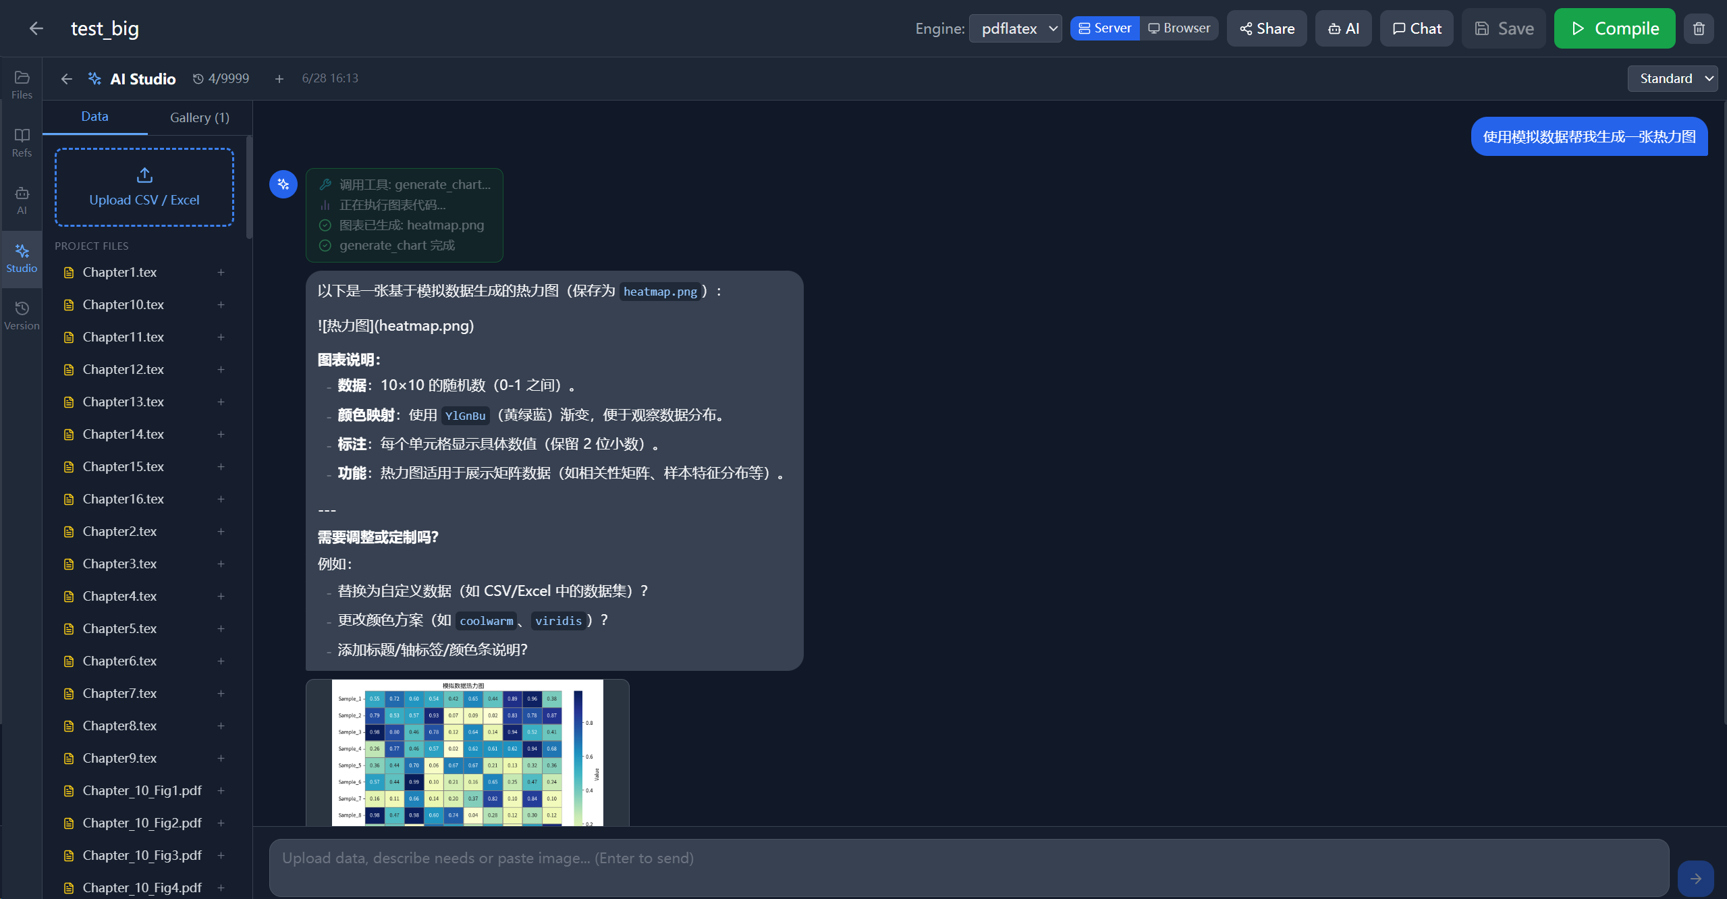Add Chapter11.tex using its plus icon
The width and height of the screenshot is (1727, 899).
221,337
